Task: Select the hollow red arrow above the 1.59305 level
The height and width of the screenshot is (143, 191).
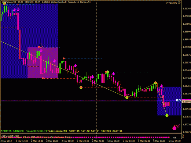Action: [x=18, y=6]
